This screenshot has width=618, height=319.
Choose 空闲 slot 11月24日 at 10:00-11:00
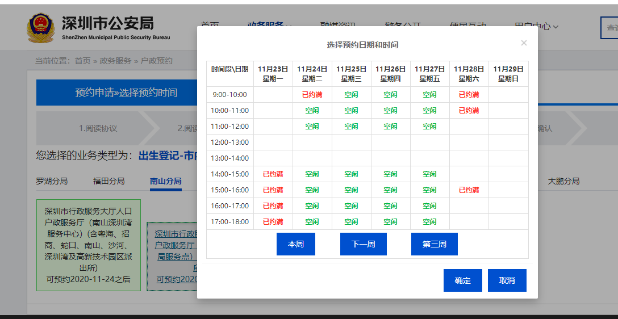(x=312, y=111)
